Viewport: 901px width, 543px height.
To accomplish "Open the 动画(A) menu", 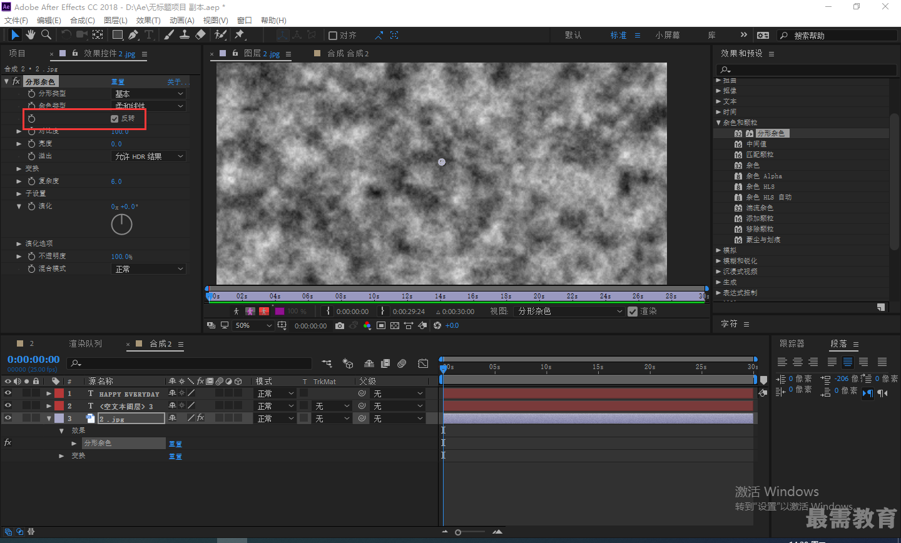I will coord(182,21).
